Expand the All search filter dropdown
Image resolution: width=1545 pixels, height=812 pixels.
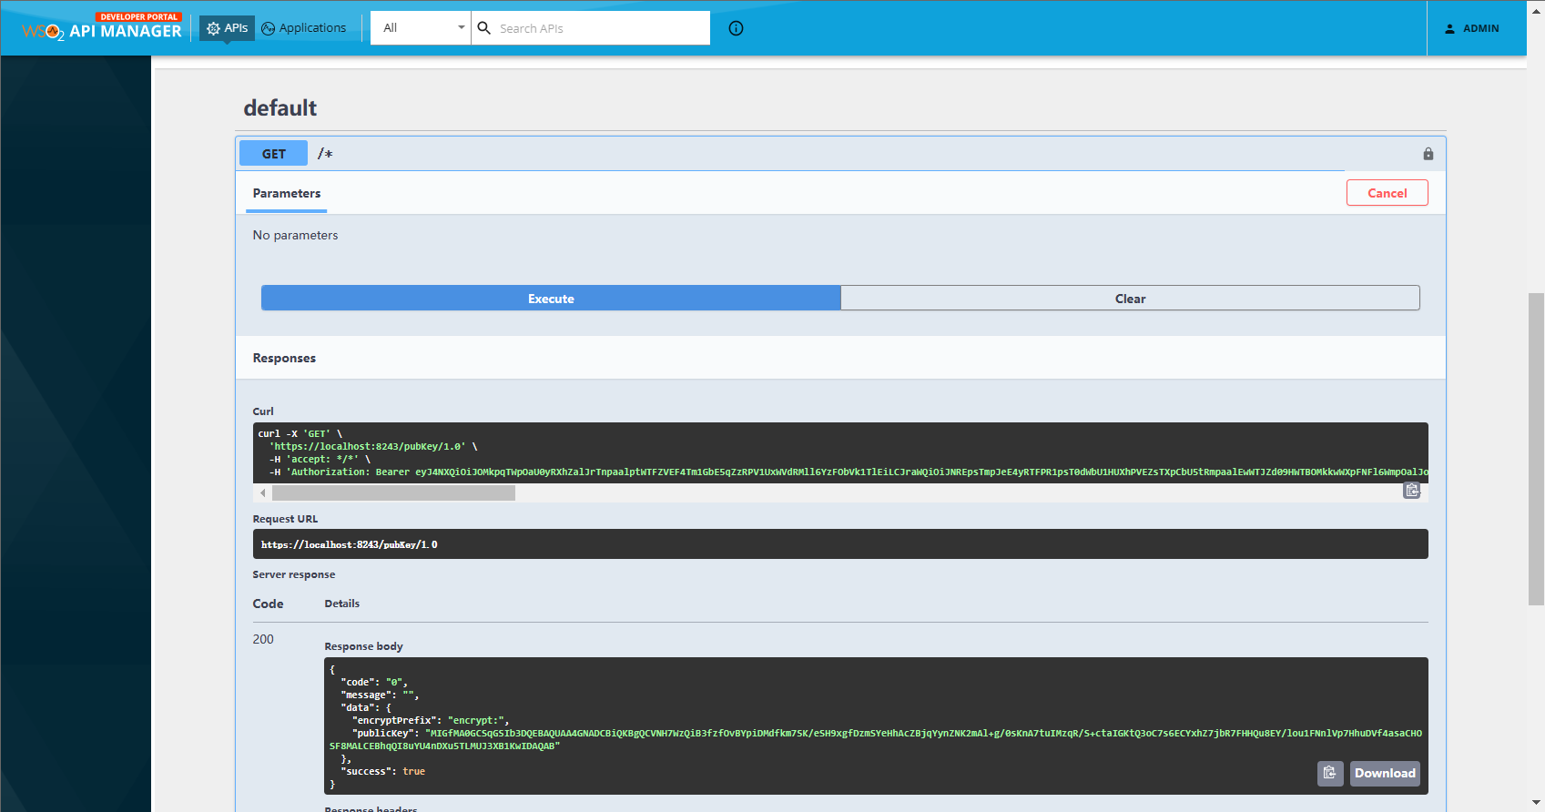point(421,28)
